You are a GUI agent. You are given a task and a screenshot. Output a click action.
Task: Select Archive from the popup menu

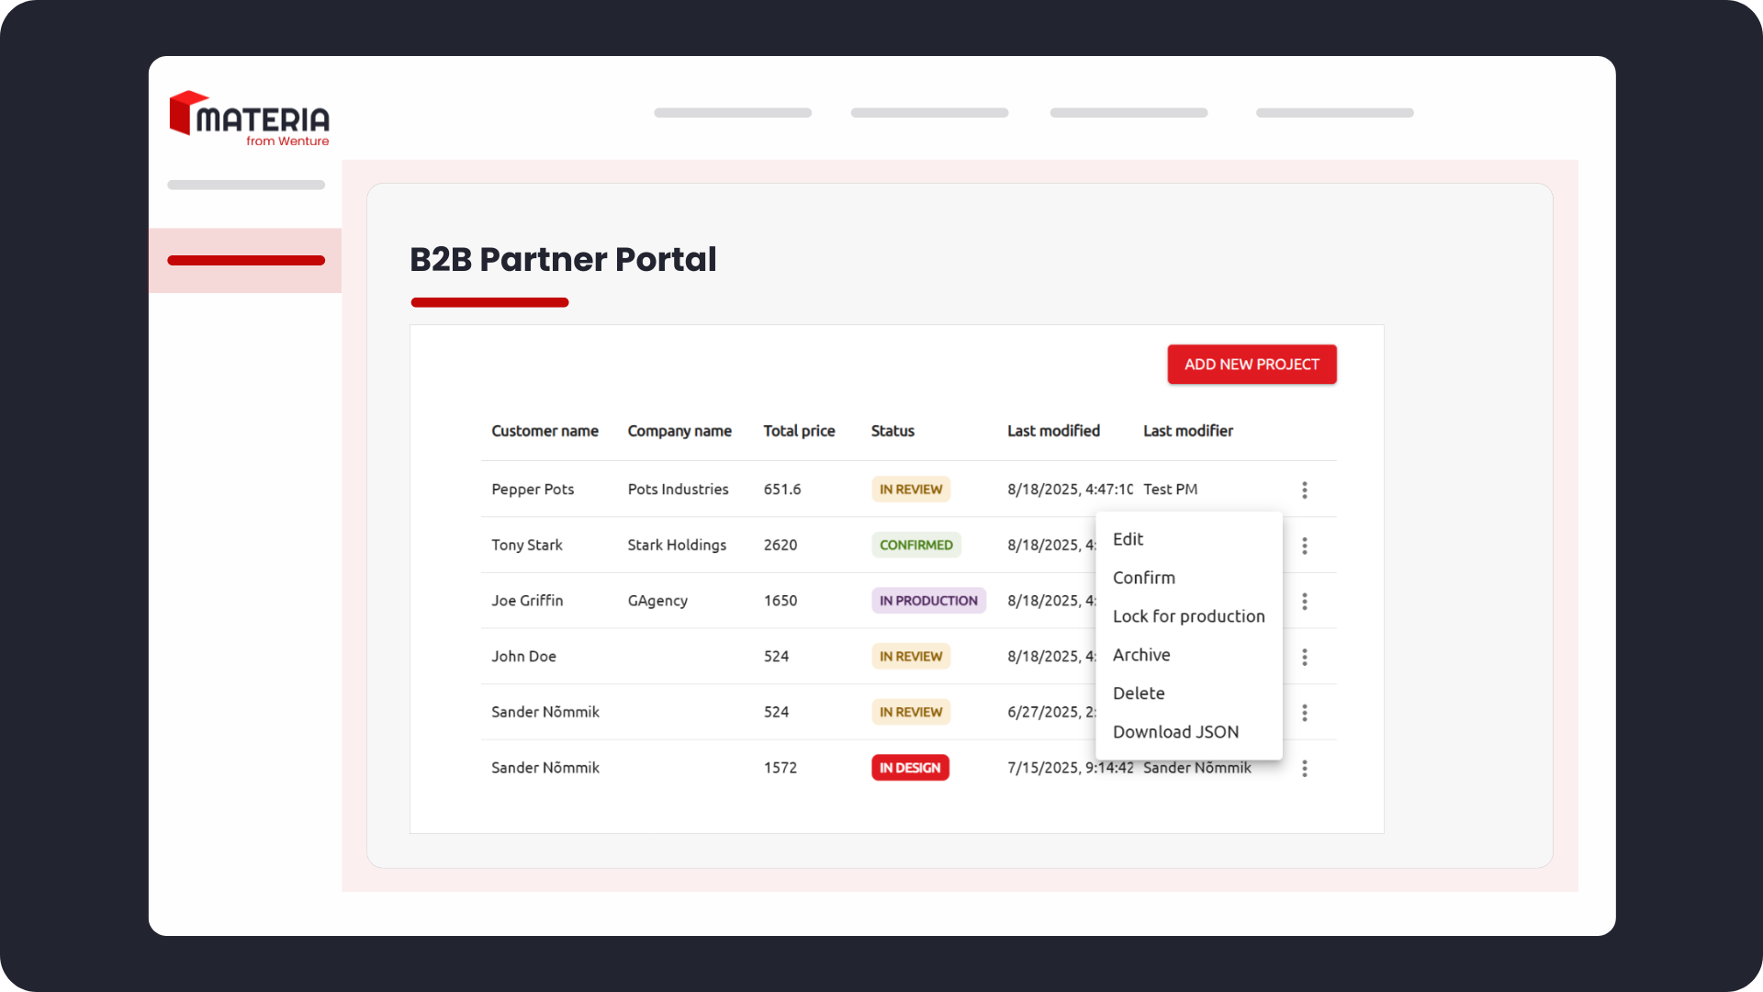tap(1141, 655)
